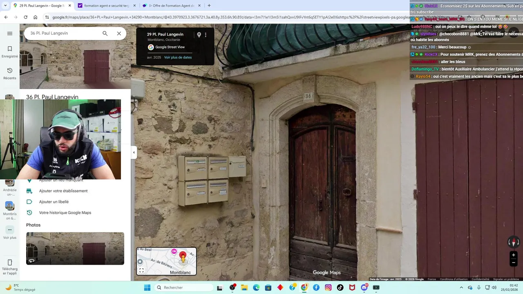Open the Chrome icon in the taskbar

pyautogui.click(x=304, y=287)
